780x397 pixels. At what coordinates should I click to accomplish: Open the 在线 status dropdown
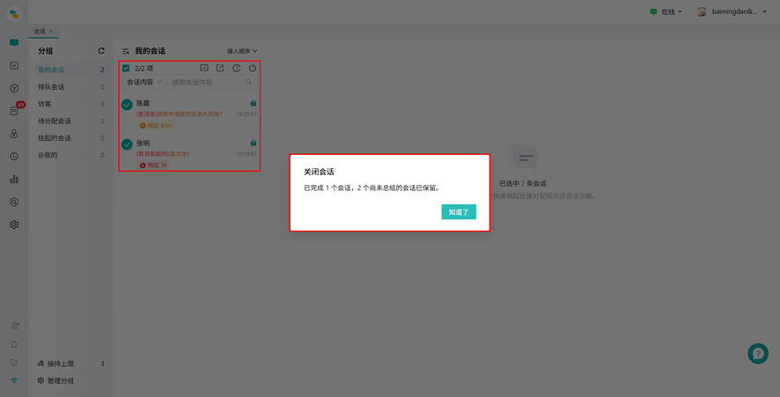click(666, 11)
